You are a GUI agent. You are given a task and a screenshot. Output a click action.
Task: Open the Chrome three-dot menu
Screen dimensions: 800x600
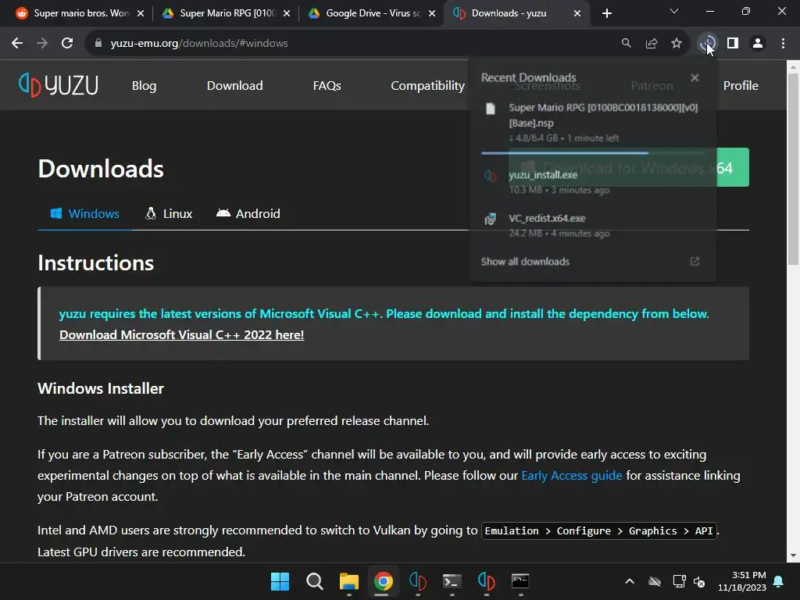(783, 44)
